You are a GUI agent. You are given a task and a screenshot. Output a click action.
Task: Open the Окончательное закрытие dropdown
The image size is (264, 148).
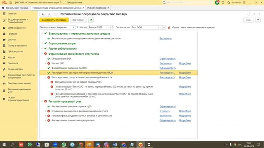[x=73, y=27]
